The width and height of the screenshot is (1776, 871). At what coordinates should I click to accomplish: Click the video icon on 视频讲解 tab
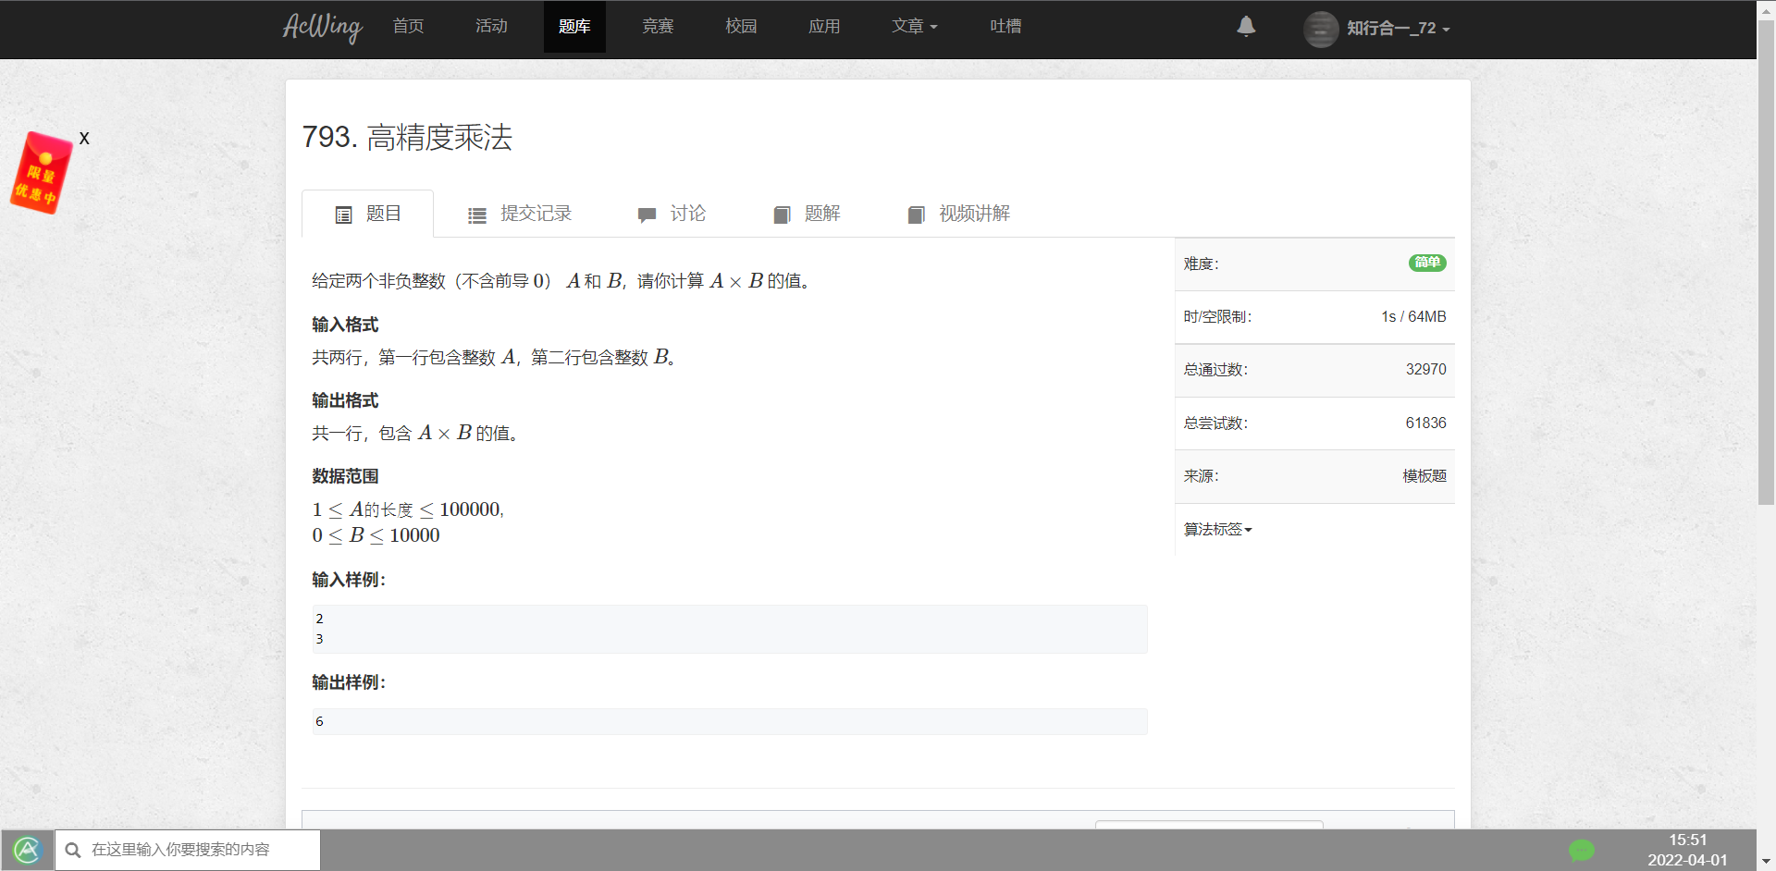(x=917, y=215)
